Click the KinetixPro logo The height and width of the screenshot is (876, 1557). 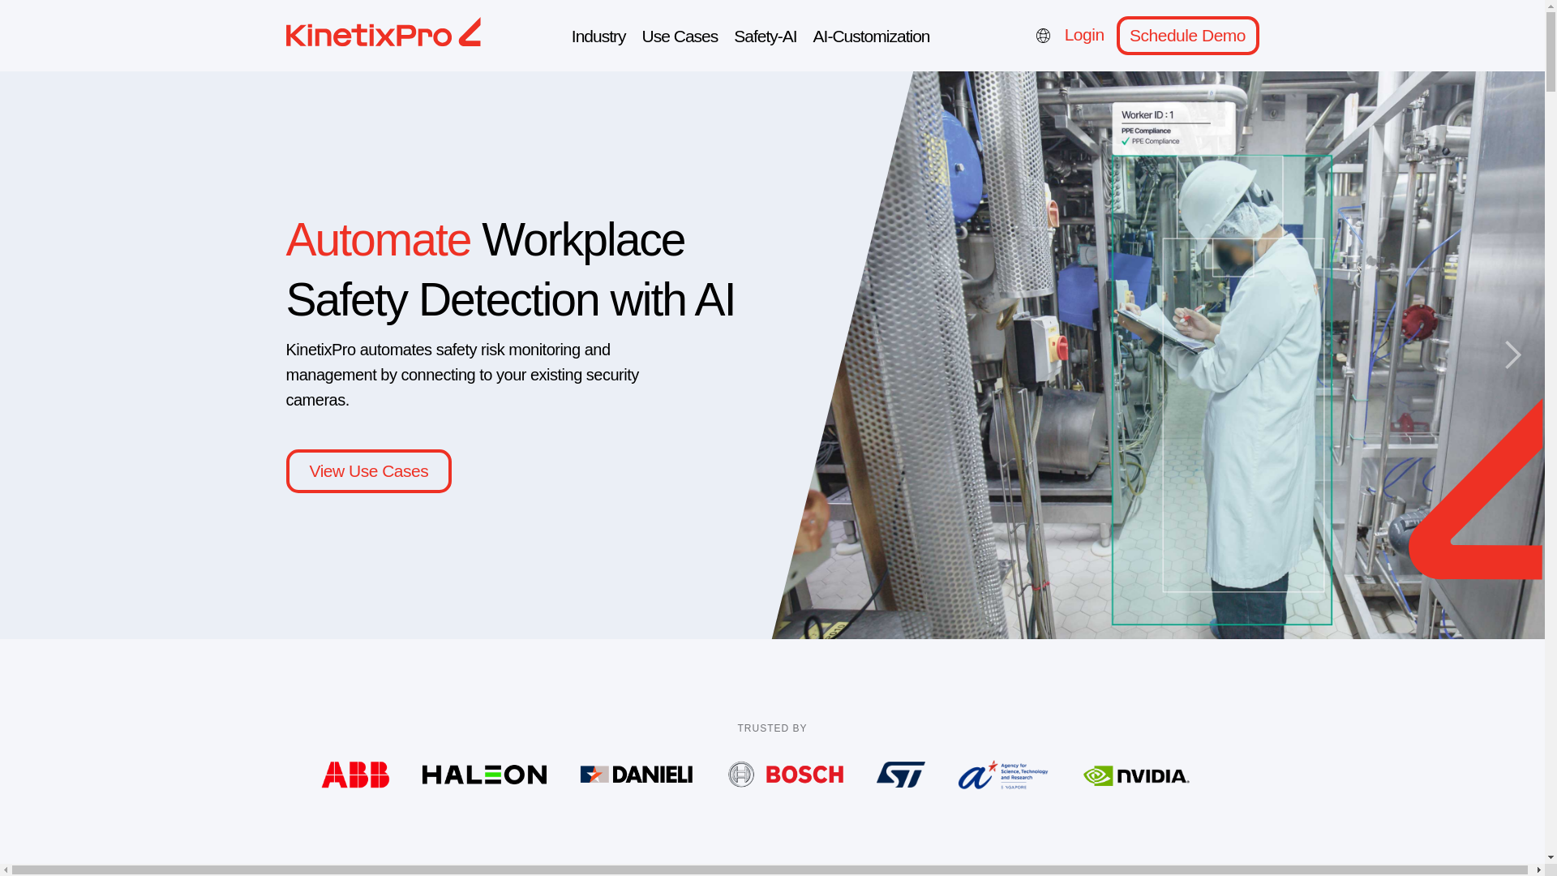(x=383, y=32)
